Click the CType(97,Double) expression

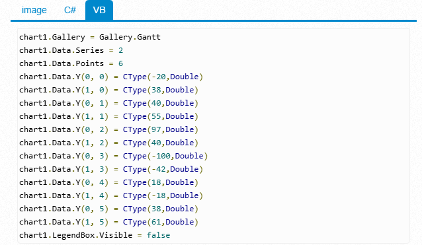pyautogui.click(x=161, y=129)
